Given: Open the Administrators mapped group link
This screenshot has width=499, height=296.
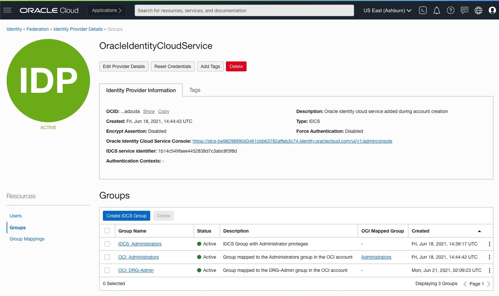Looking at the screenshot, I should click(x=376, y=257).
